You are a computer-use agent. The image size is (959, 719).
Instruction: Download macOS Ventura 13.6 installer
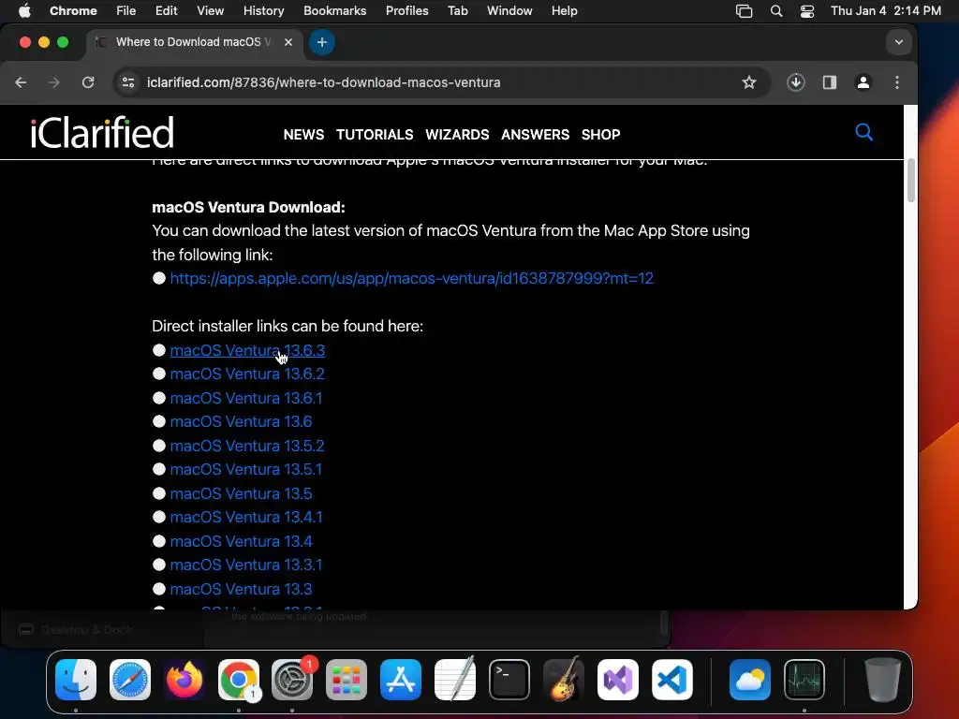click(x=241, y=422)
